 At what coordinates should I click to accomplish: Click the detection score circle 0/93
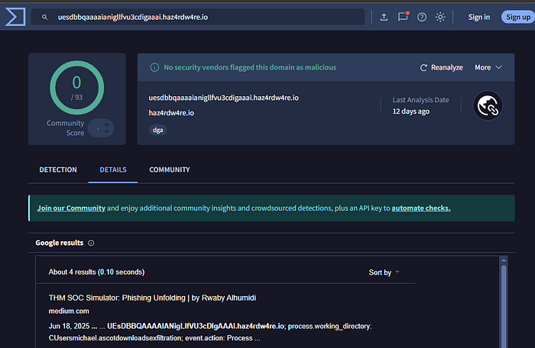[76, 88]
